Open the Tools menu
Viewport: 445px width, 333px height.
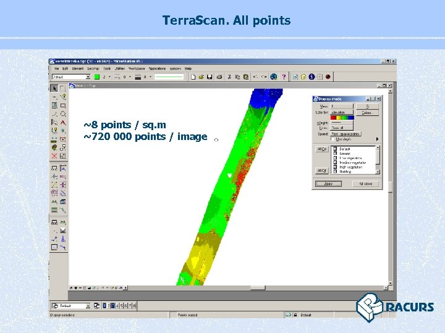tap(107, 68)
